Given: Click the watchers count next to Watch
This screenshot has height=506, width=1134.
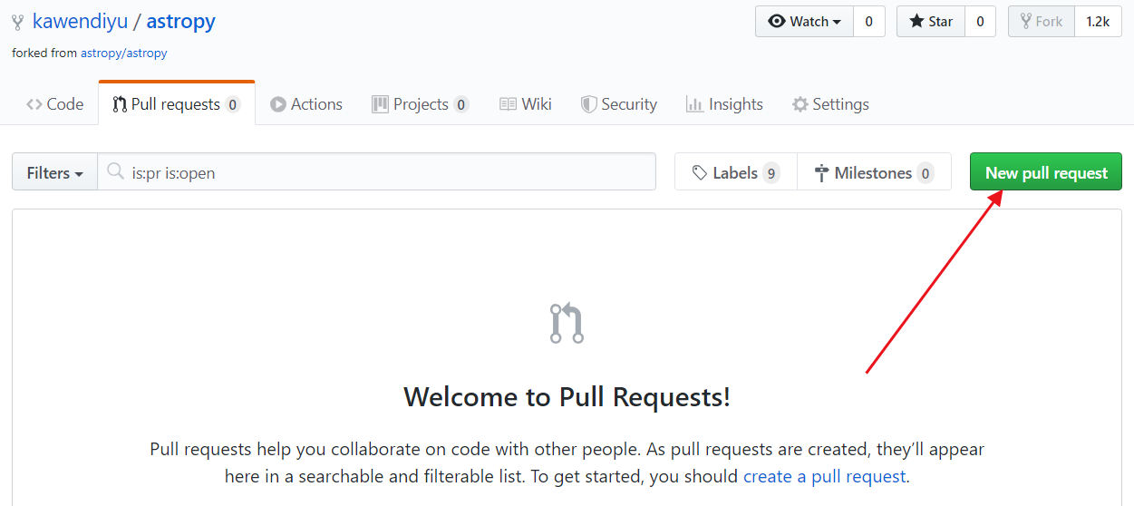Looking at the screenshot, I should point(869,21).
